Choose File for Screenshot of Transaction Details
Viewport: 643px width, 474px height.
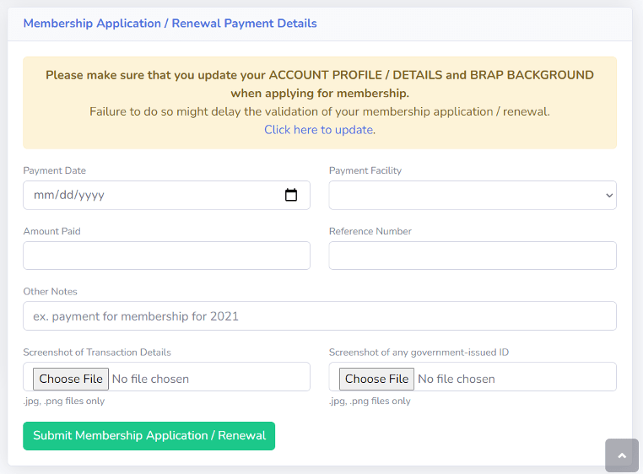coord(71,379)
